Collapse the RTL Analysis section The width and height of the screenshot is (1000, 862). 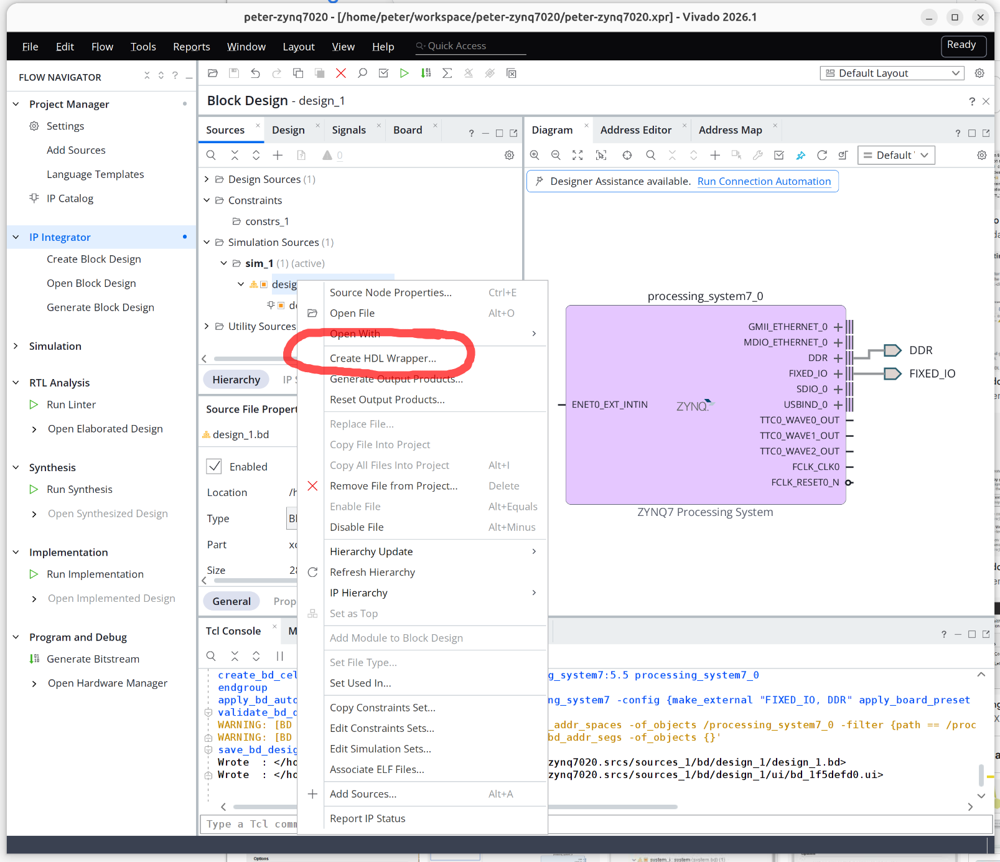click(16, 383)
